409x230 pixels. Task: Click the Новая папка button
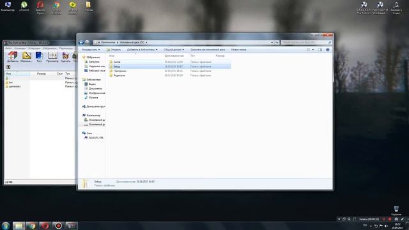[x=238, y=50]
